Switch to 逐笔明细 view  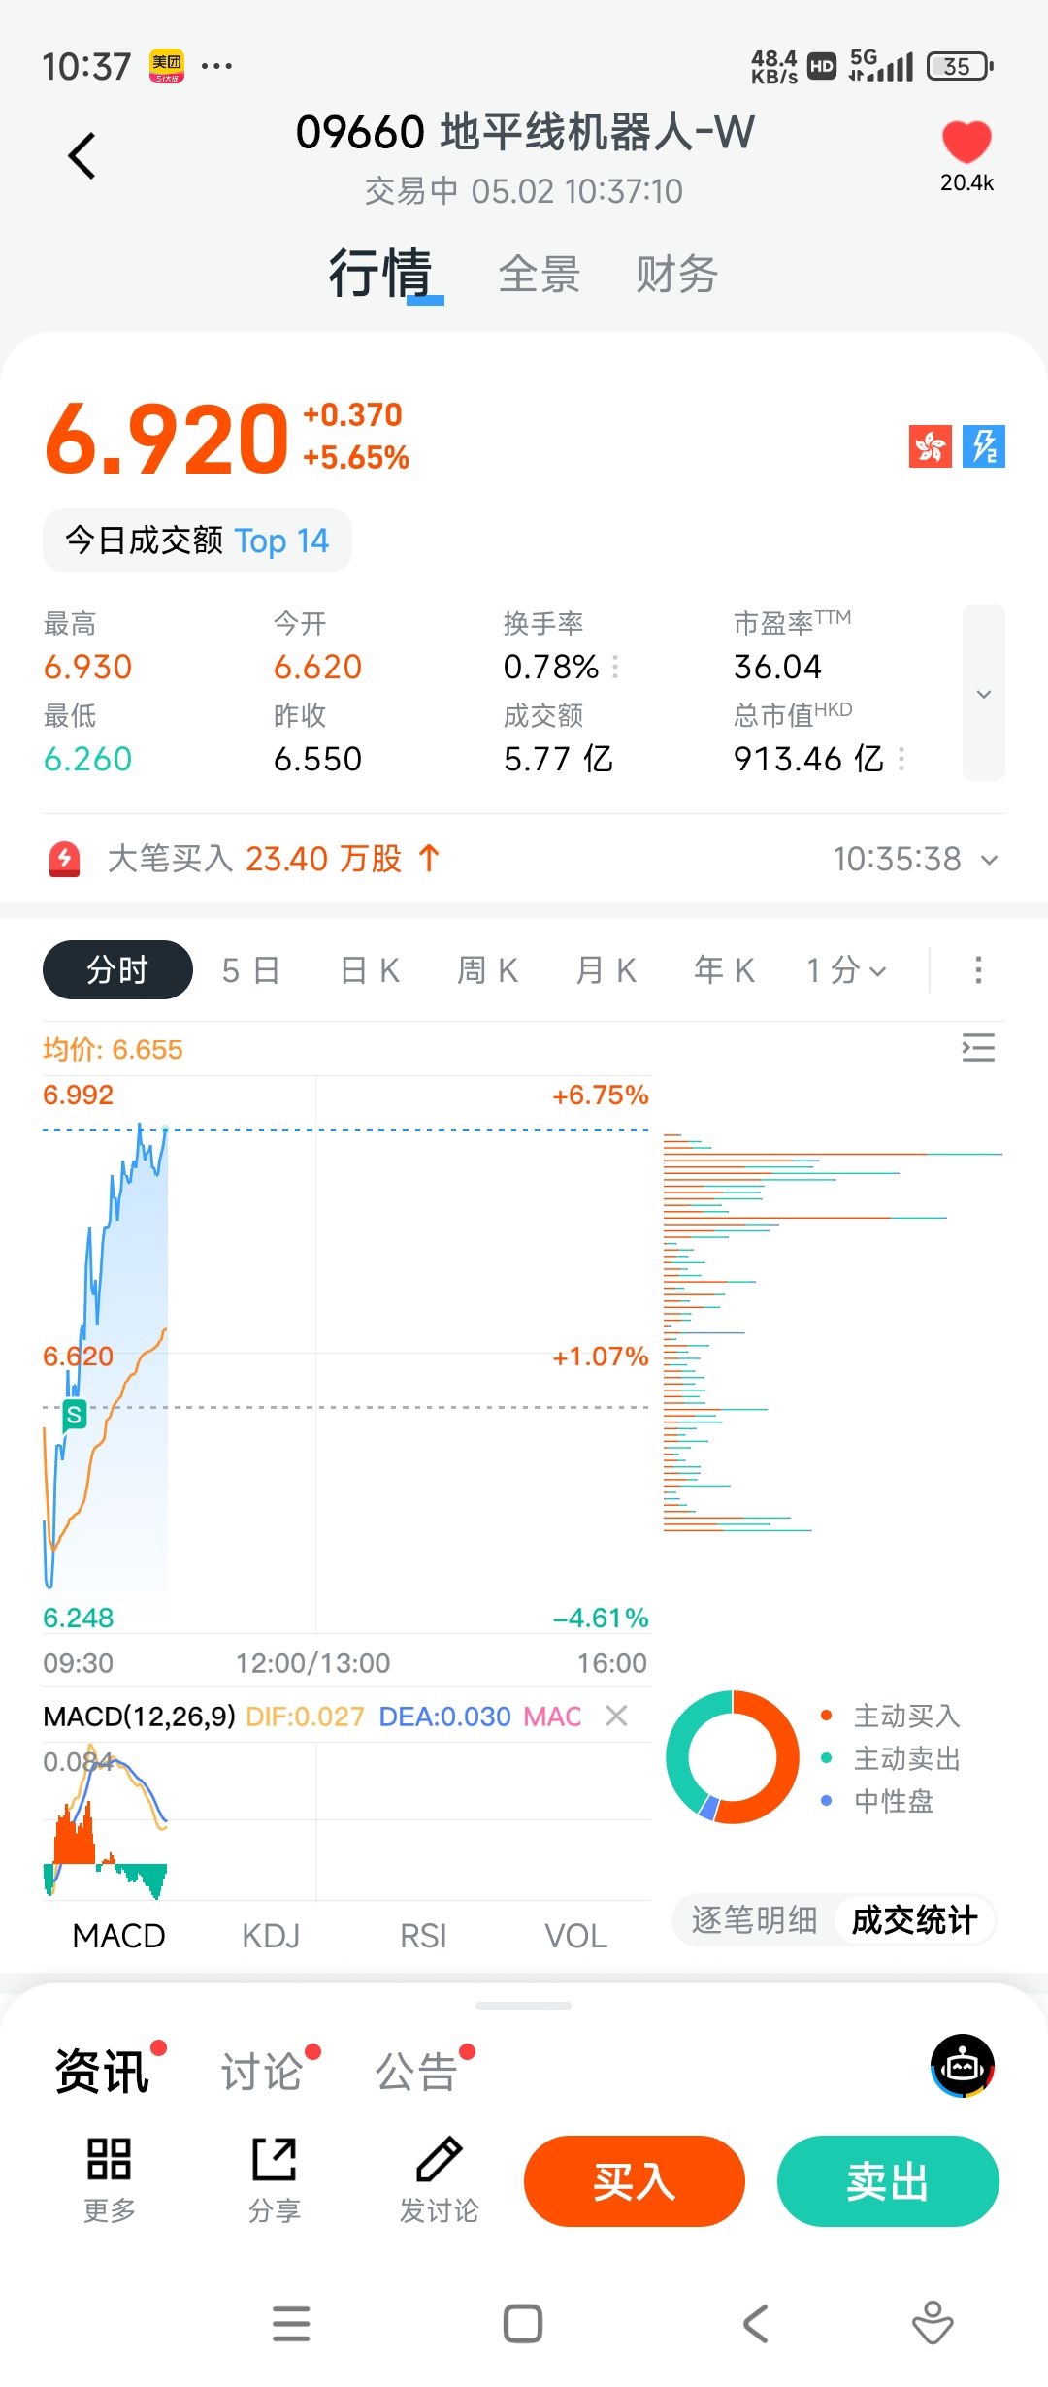pyautogui.click(x=754, y=1919)
